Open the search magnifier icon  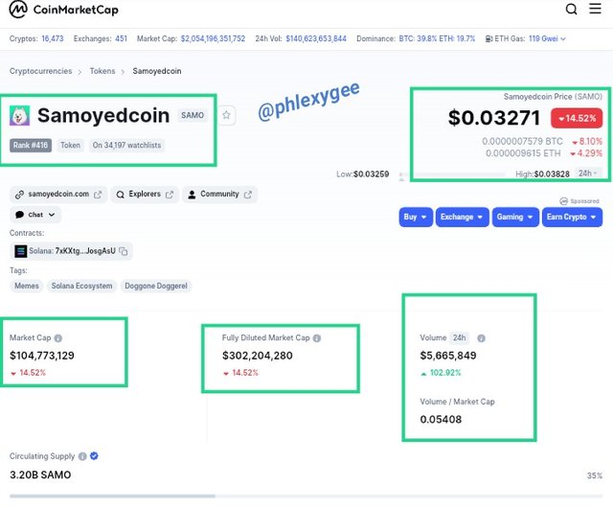(571, 9)
